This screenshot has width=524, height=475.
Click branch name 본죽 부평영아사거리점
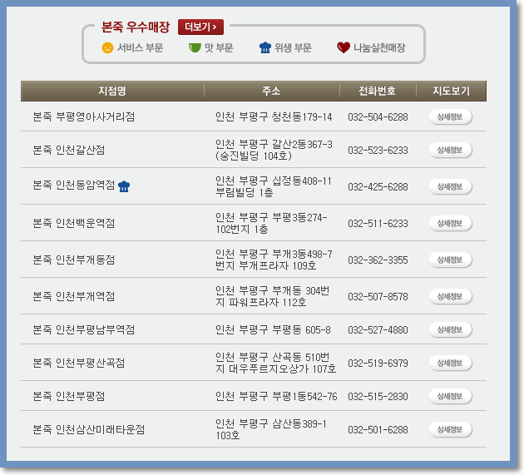tap(83, 116)
